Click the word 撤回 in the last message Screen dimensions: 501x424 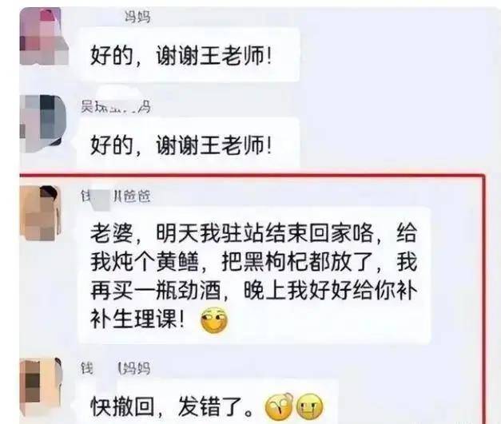[133, 406]
